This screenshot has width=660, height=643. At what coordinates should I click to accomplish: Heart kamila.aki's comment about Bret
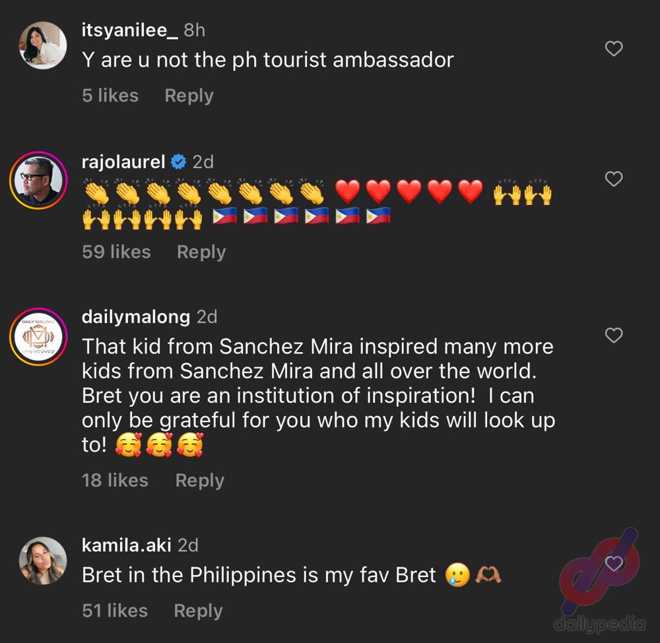point(614,563)
